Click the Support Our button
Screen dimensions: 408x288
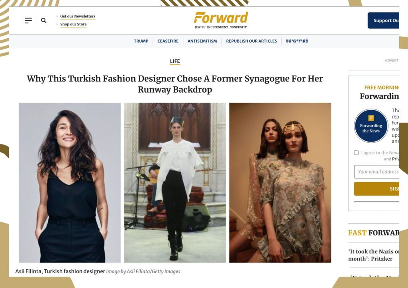point(383,21)
